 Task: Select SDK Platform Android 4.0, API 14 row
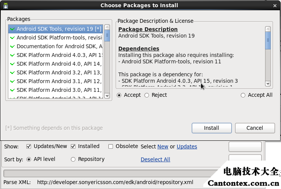[x=55, y=64]
